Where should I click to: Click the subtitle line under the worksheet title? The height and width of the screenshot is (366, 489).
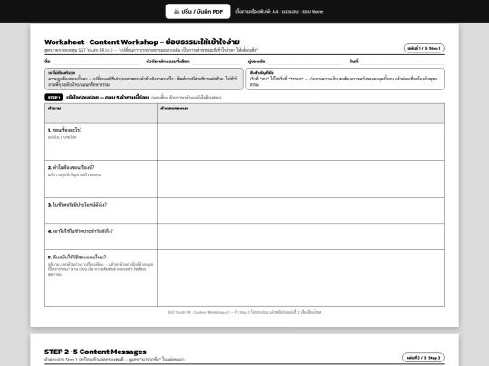pos(151,50)
